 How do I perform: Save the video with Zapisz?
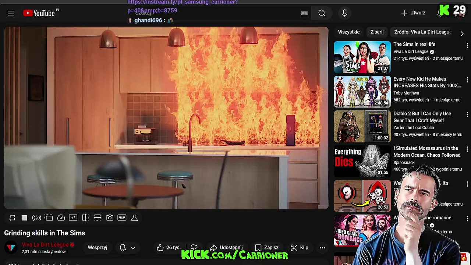pos(267,248)
